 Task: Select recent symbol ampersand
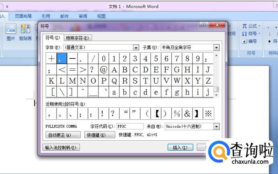(187, 113)
